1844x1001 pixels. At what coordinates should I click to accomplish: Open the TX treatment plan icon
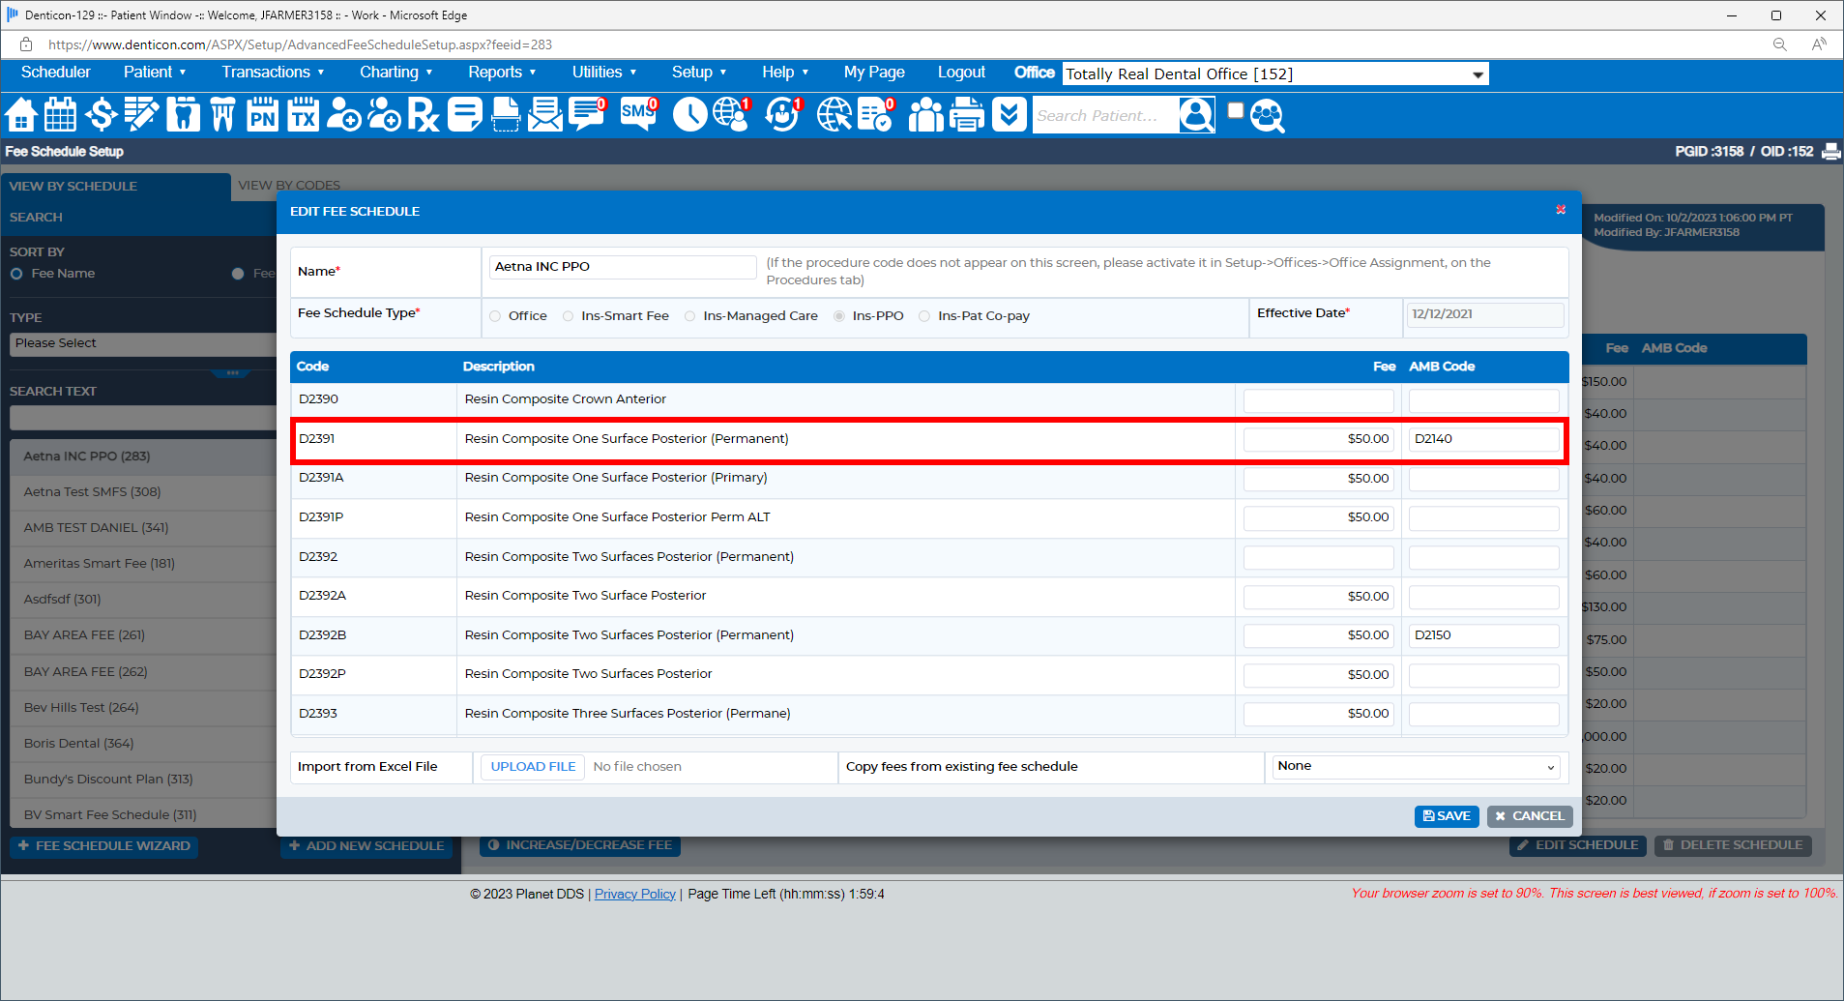(x=303, y=115)
